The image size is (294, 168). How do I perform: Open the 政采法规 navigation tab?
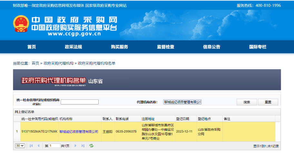click(x=73, y=47)
